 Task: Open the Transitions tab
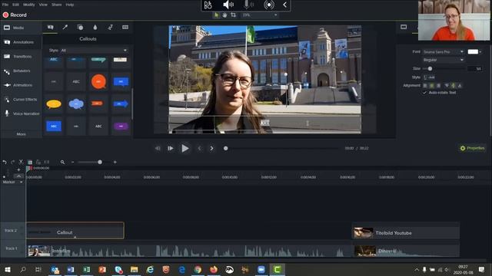pyautogui.click(x=21, y=57)
